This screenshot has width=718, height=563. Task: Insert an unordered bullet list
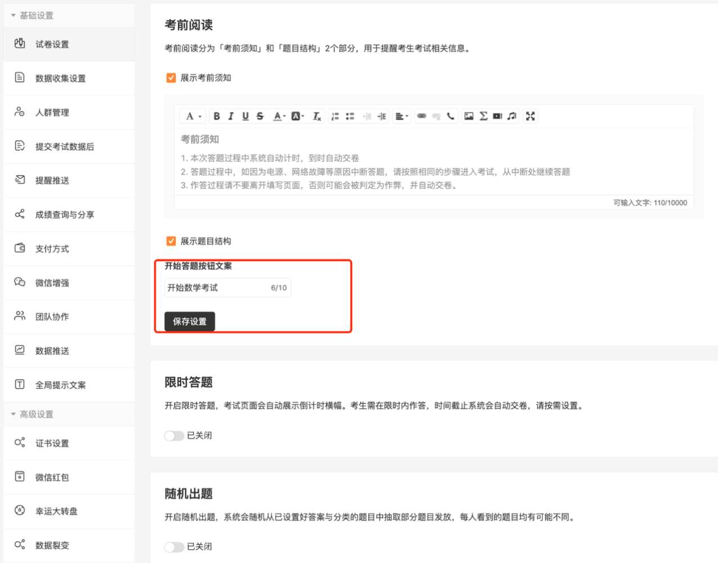pos(350,116)
